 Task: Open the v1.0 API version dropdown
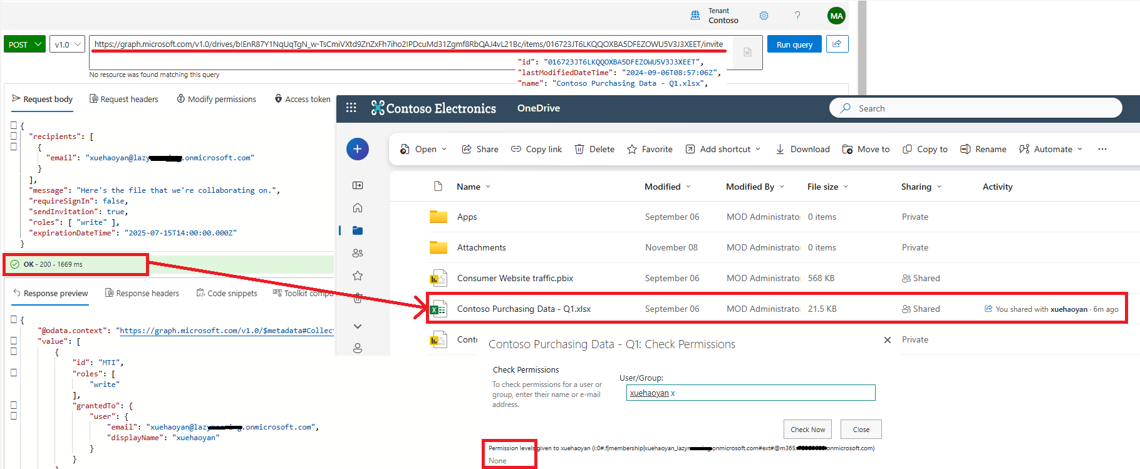coord(67,44)
